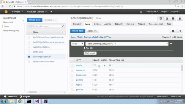The height and width of the screenshot is (104, 185).
Task: Click the Create table button
Action: [x=35, y=20]
